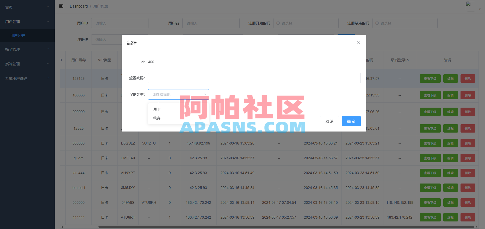Click the cell UMFJAX

pyautogui.click(x=128, y=158)
